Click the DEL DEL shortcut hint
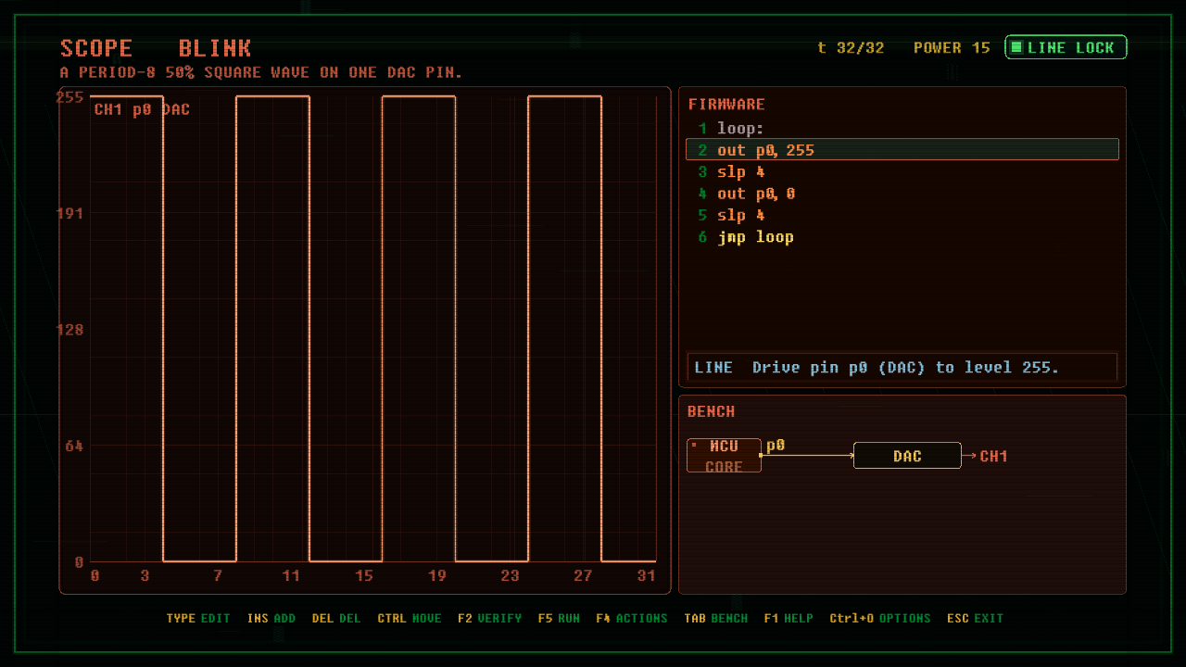This screenshot has height=667, width=1186. click(x=336, y=618)
